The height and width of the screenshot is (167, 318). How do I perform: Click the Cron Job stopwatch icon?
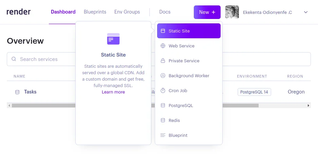click(163, 90)
